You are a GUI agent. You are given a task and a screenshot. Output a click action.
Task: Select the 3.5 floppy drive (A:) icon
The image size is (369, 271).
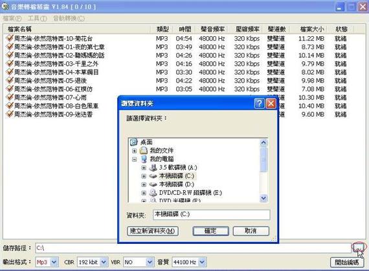tap(153, 168)
